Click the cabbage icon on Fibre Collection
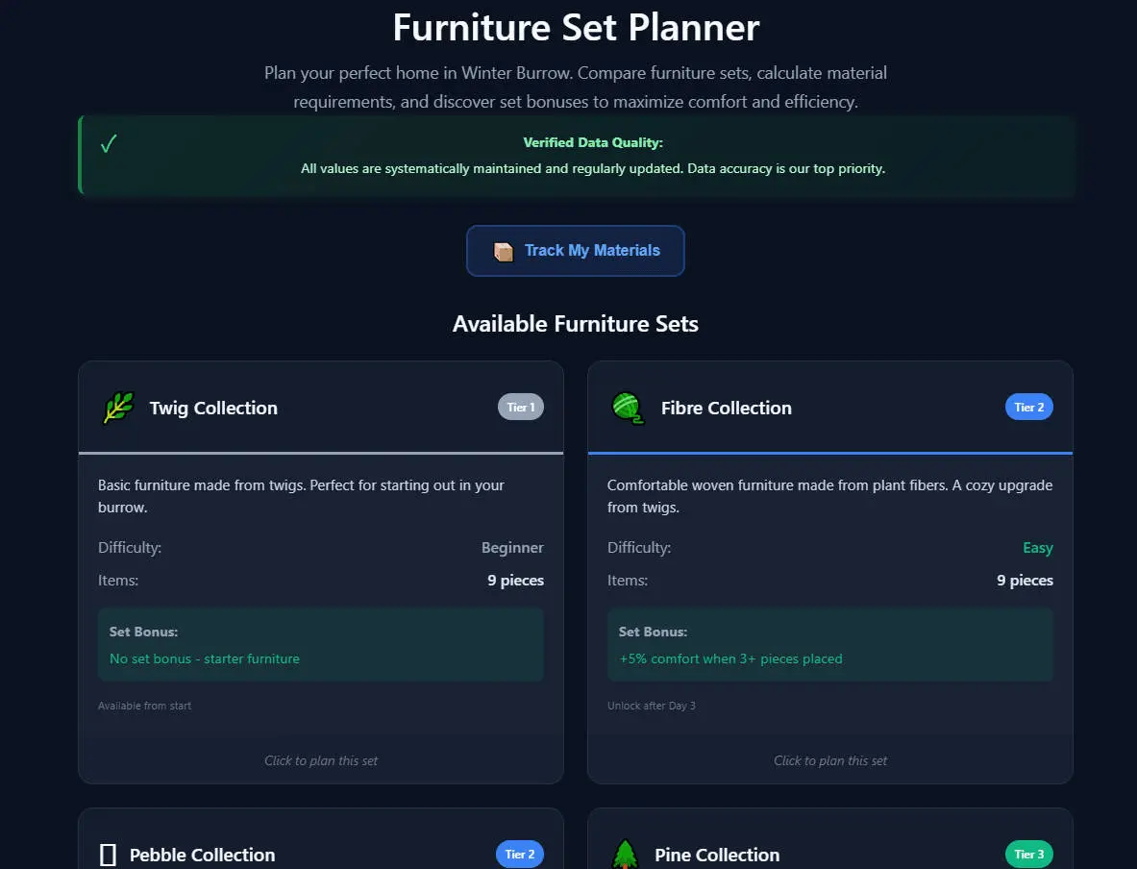The height and width of the screenshot is (869, 1137). (x=627, y=407)
